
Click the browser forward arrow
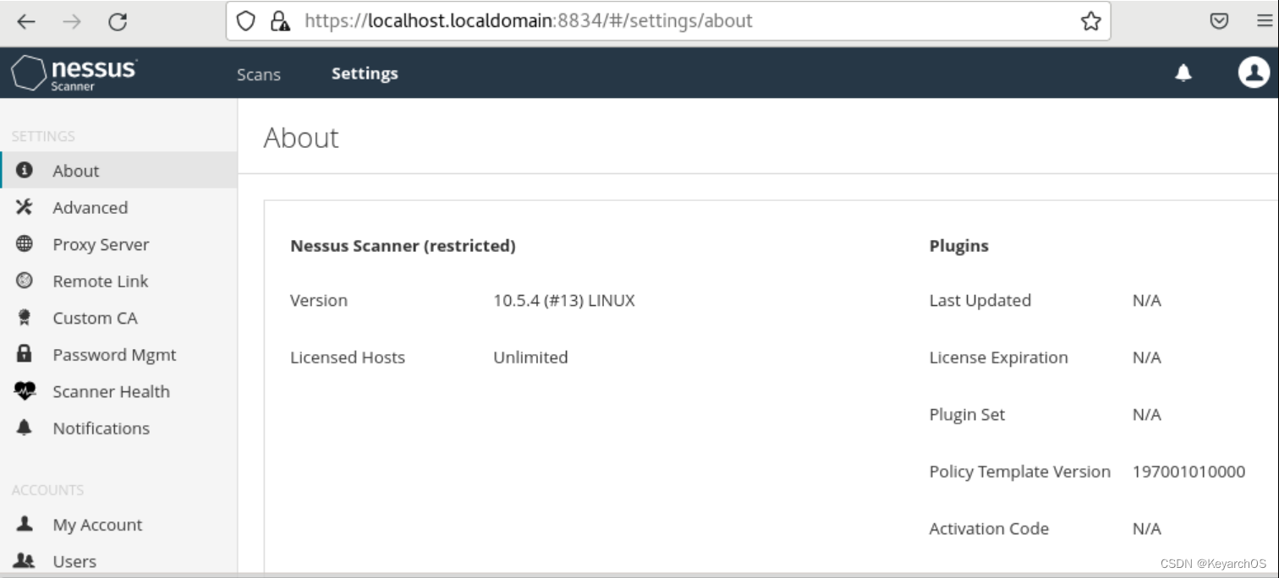click(x=72, y=22)
